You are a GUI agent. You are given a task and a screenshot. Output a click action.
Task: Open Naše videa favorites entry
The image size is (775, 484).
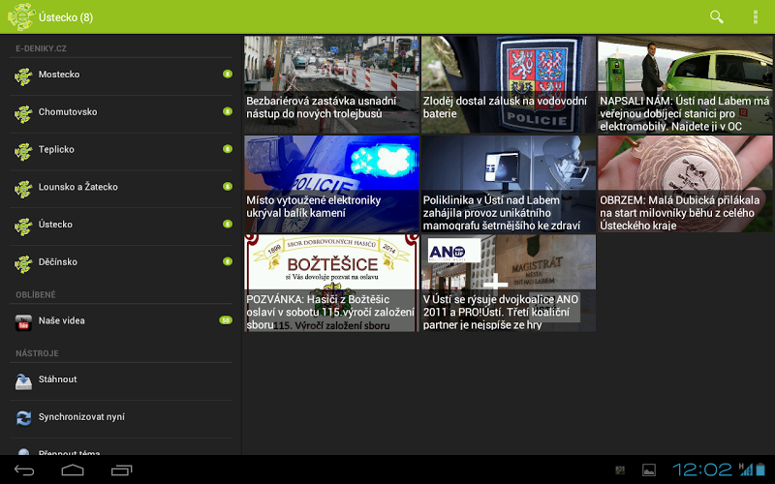(x=121, y=322)
